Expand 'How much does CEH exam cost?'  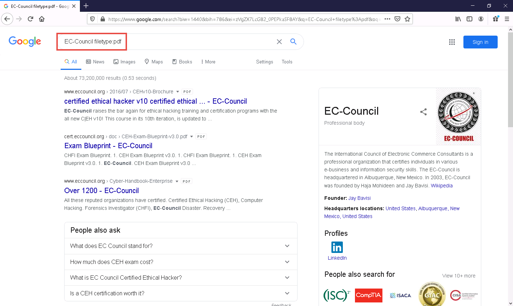[x=181, y=262]
